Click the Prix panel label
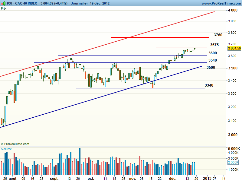 tap(4, 8)
